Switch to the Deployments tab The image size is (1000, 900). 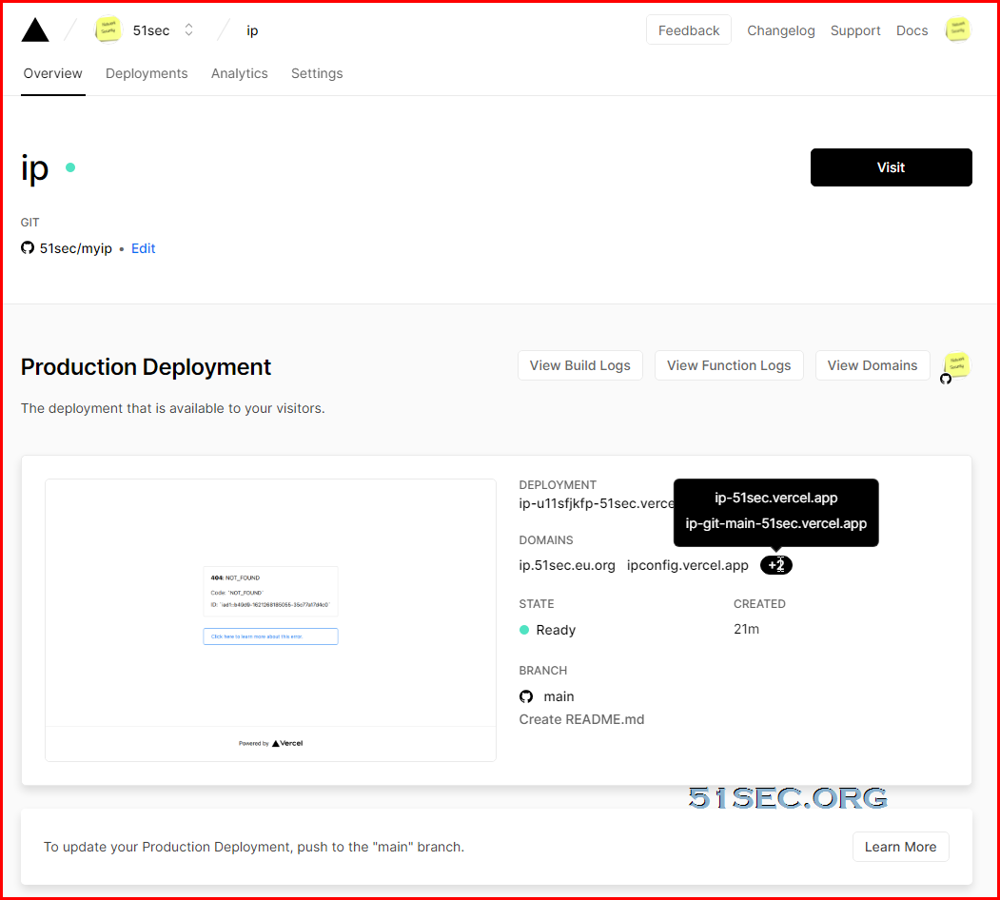[147, 73]
